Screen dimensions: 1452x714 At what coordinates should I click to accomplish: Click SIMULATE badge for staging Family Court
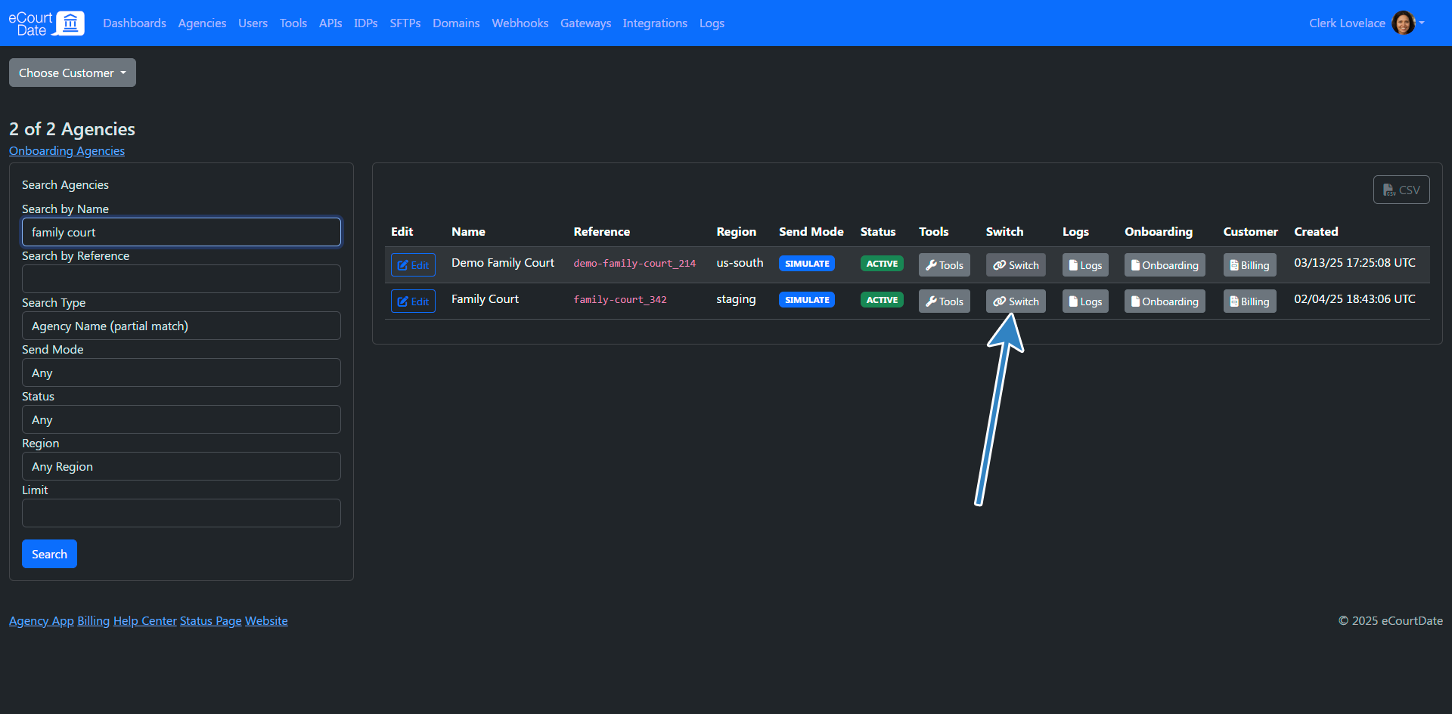coord(807,300)
